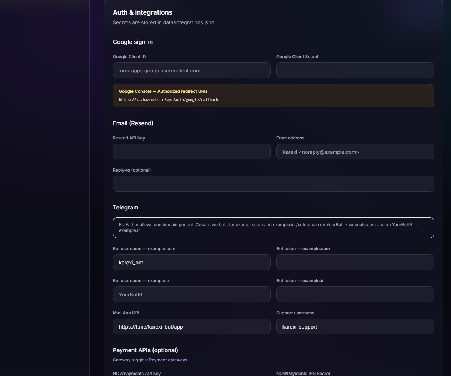Focus the Bot username example.ir field
The height and width of the screenshot is (376, 451).
tap(191, 294)
